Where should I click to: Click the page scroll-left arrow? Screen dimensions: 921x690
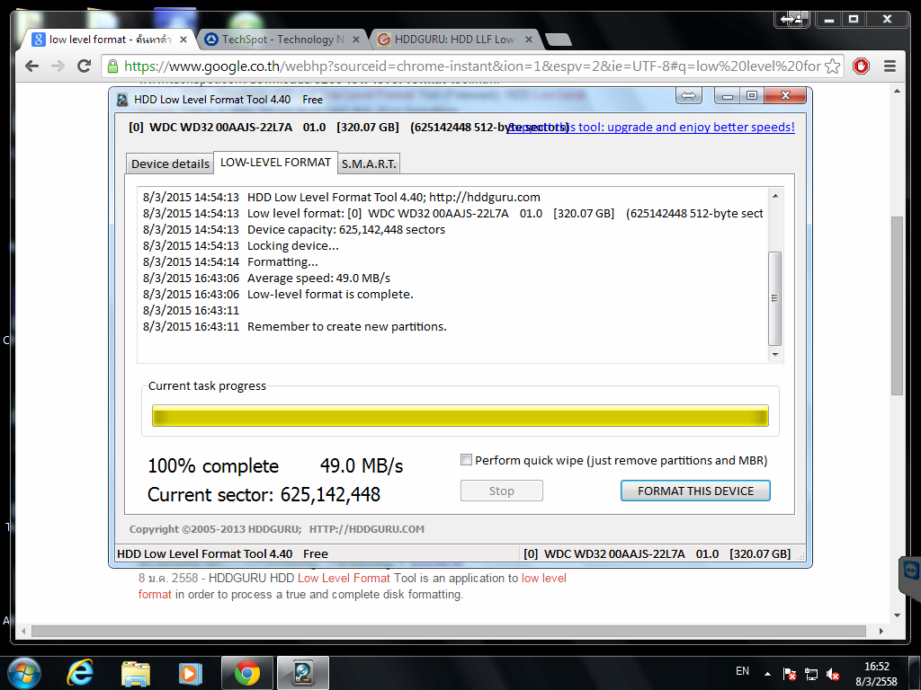[x=22, y=631]
